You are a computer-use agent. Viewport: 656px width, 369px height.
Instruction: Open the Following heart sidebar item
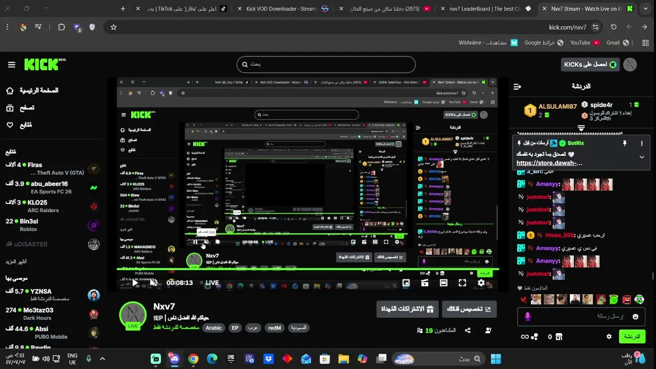coord(19,125)
